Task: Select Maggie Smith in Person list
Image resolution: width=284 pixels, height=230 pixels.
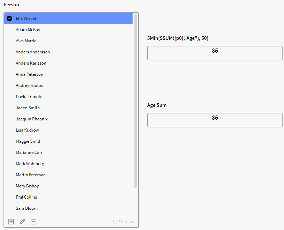Action: tap(29, 141)
